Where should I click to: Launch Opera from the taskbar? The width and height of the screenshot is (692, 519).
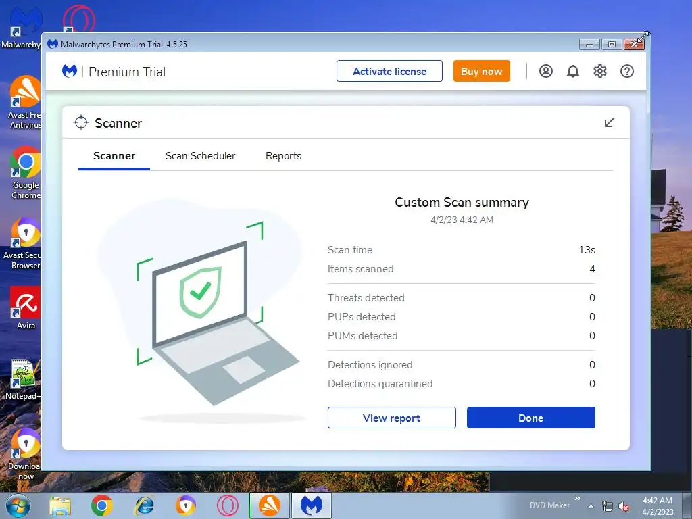pyautogui.click(x=227, y=505)
